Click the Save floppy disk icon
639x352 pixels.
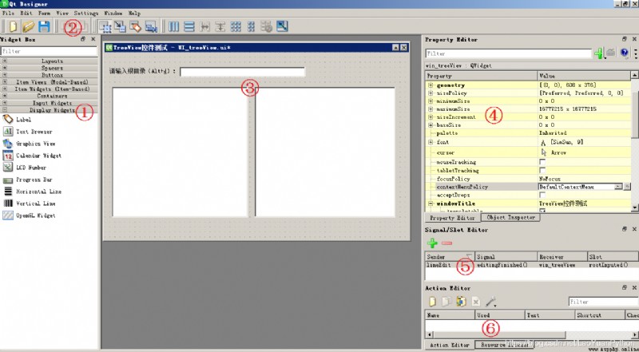point(44,27)
